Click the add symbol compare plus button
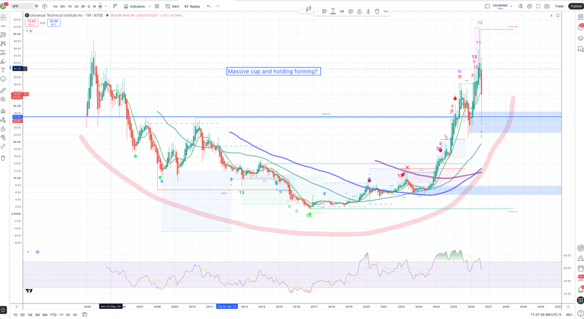This screenshot has height=319, width=584. [45, 6]
